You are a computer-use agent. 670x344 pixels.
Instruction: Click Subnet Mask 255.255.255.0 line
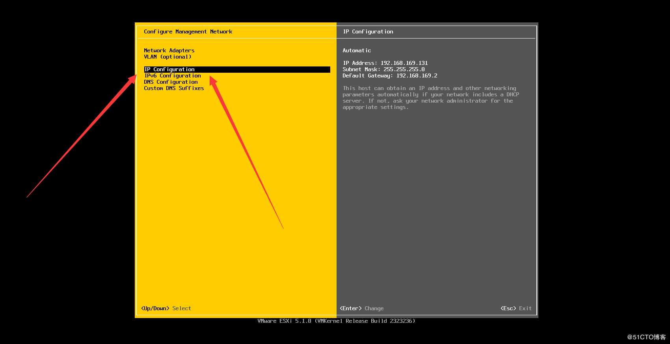(x=383, y=69)
